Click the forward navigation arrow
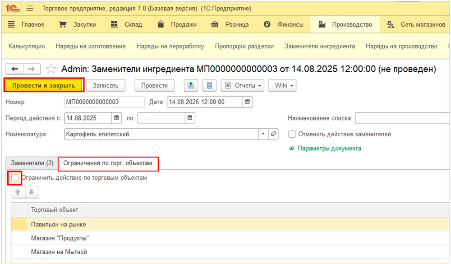Image resolution: width=451 pixels, height=264 pixels. point(31,69)
